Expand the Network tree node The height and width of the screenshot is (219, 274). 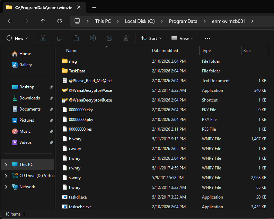(x=6, y=187)
